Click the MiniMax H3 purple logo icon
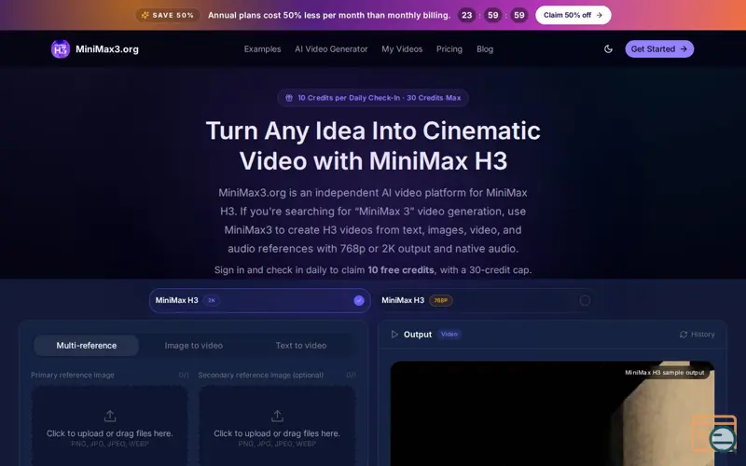Viewport: 746px width, 466px height. click(x=61, y=49)
